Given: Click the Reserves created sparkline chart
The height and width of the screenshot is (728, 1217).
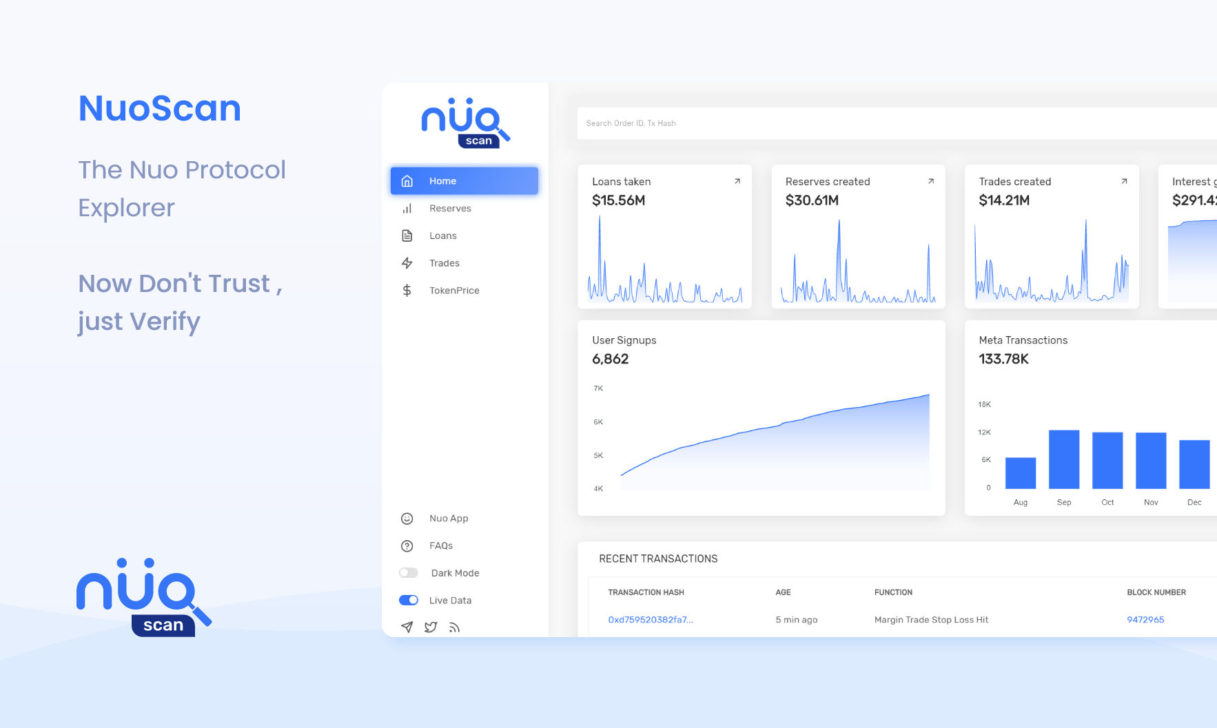Looking at the screenshot, I should 858,261.
